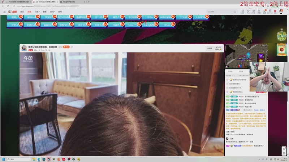Click the share arrow next to follow button
The image size is (289, 162).
[x=72, y=47]
